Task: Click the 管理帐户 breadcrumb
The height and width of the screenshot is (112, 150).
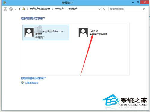Action: 73,9
